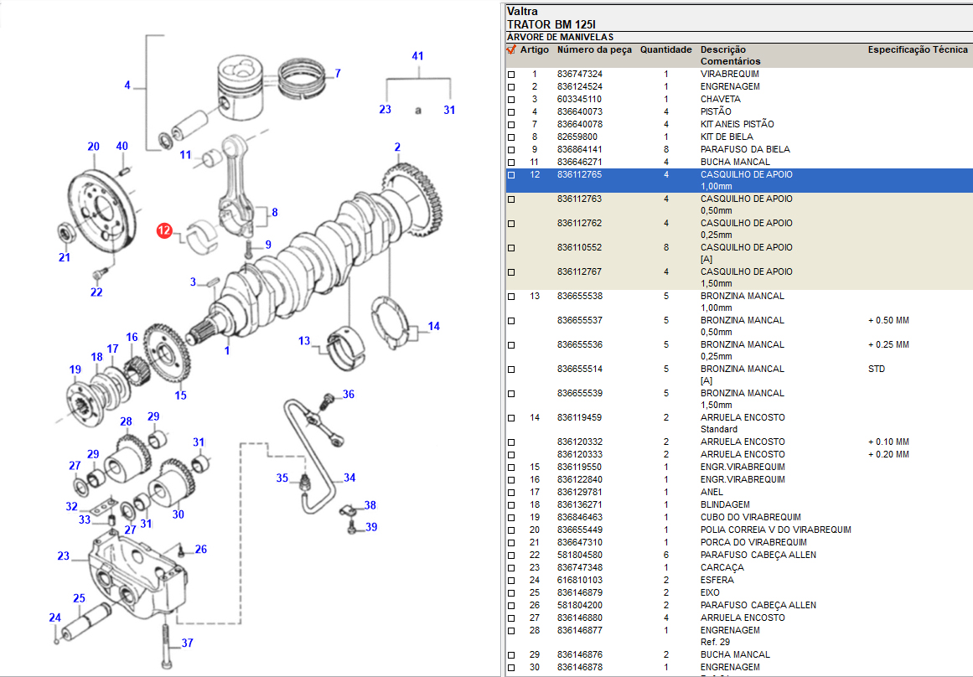Click callout 36 in the diagram
The width and height of the screenshot is (973, 677).
click(348, 395)
